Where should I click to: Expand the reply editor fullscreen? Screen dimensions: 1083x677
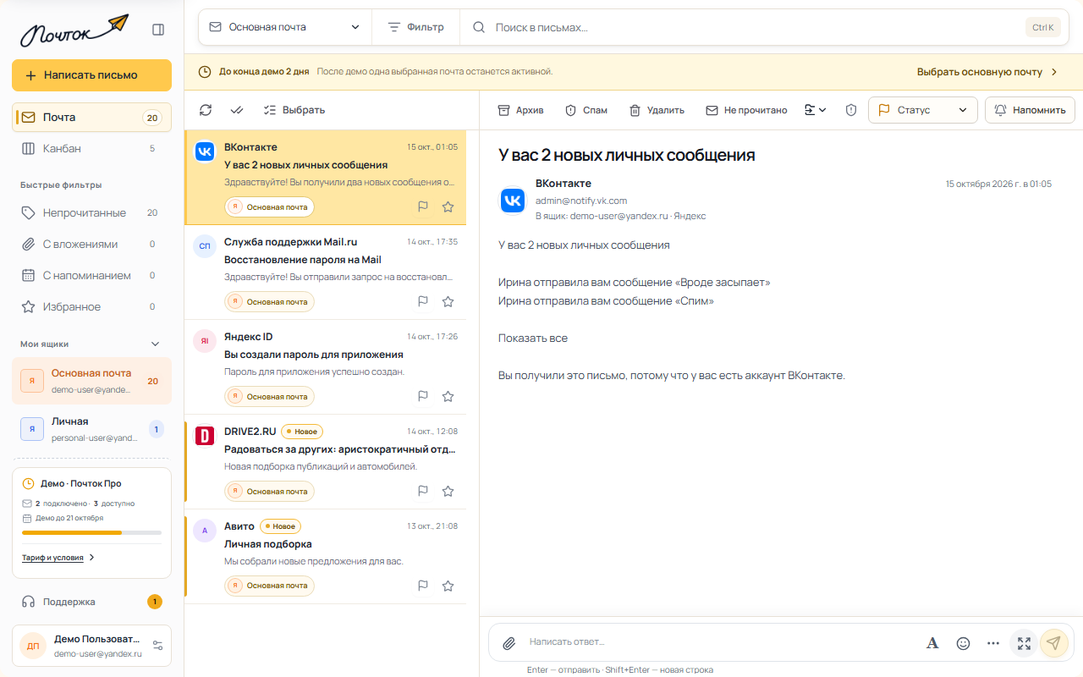1024,643
